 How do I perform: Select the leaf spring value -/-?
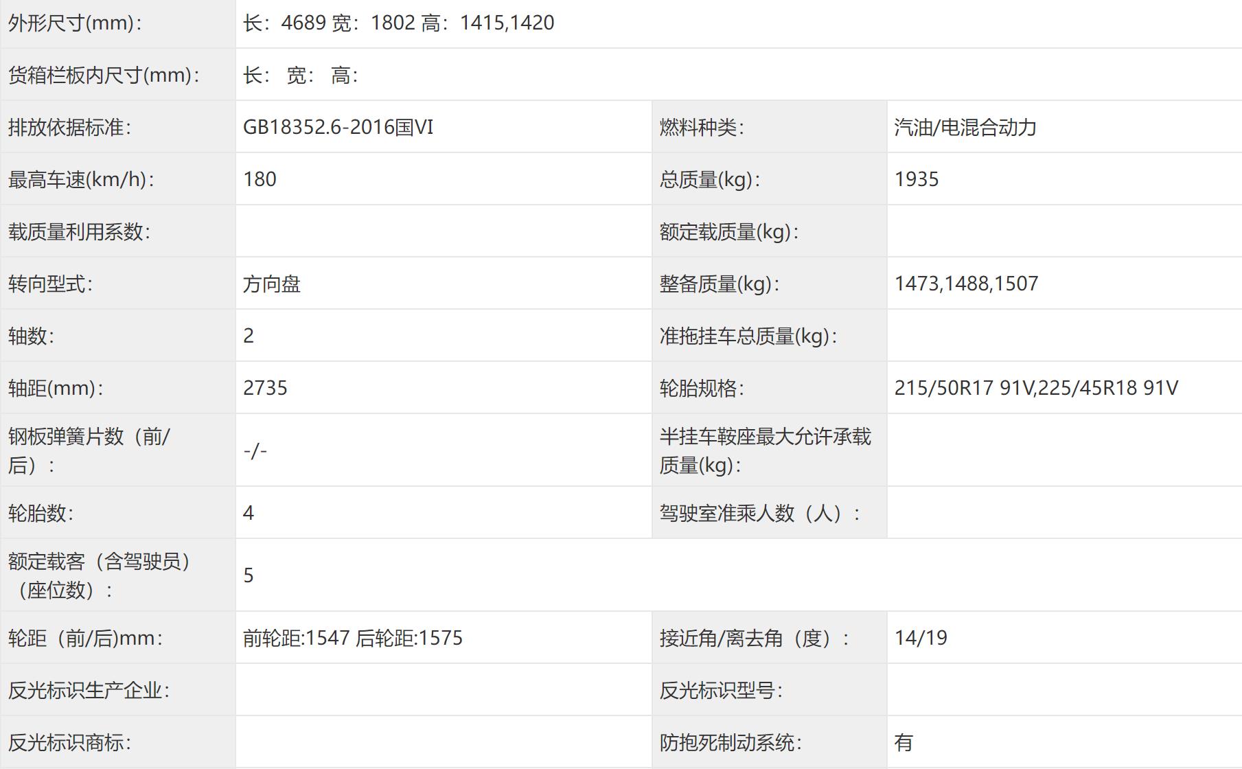tap(255, 450)
